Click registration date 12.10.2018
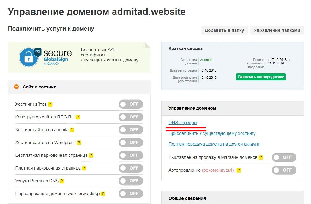Screen dimensions: 311x204 coord(208,70)
